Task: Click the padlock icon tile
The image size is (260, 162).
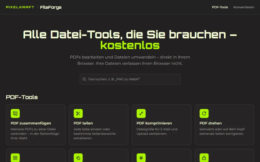Action: 204,158
